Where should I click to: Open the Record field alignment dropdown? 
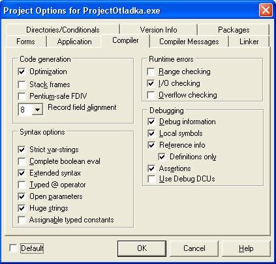pyautogui.click(x=37, y=109)
